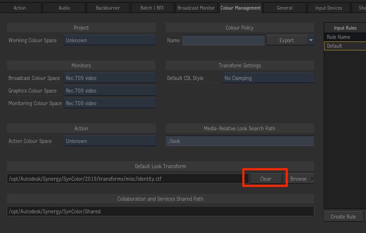Switch to the Audio preferences tab
Screen dimensions: 366x233
click(64, 7)
